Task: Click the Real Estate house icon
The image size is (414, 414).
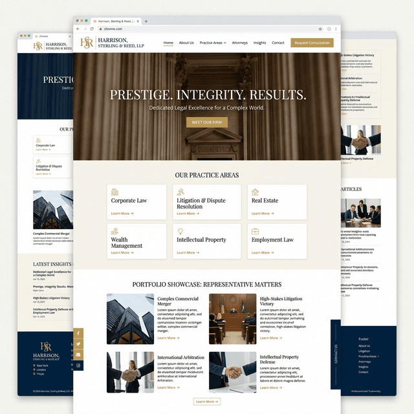Action: point(255,192)
